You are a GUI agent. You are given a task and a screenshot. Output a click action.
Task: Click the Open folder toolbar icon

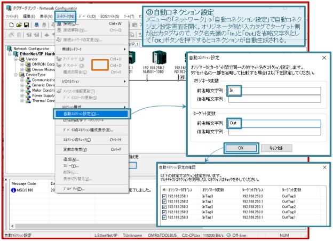(19, 25)
